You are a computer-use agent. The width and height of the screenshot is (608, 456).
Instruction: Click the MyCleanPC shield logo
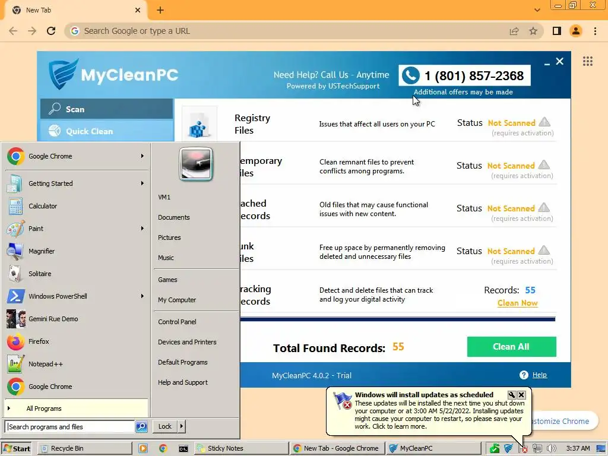[64, 73]
